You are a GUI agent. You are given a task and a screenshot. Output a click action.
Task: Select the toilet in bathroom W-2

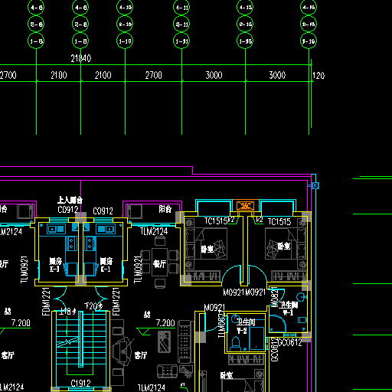pos(235,343)
